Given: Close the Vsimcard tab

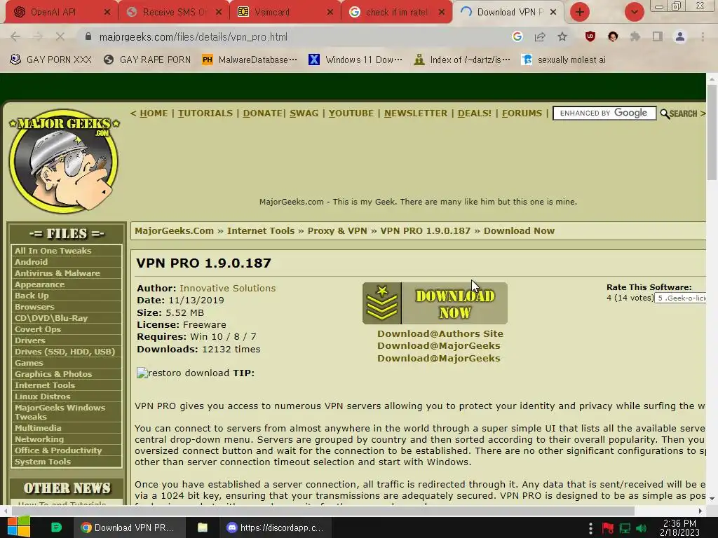Looking at the screenshot, I should [x=330, y=13].
